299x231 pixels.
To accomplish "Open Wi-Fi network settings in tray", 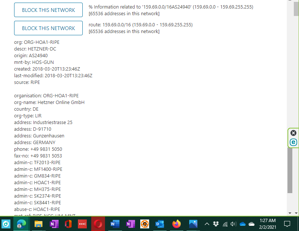I will pos(225,224).
